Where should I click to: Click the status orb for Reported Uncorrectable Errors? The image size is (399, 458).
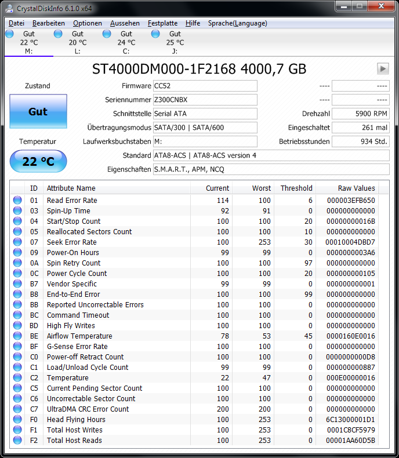tap(17, 304)
